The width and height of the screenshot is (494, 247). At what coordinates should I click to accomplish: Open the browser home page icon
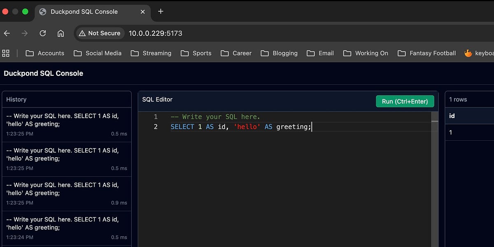click(x=61, y=33)
